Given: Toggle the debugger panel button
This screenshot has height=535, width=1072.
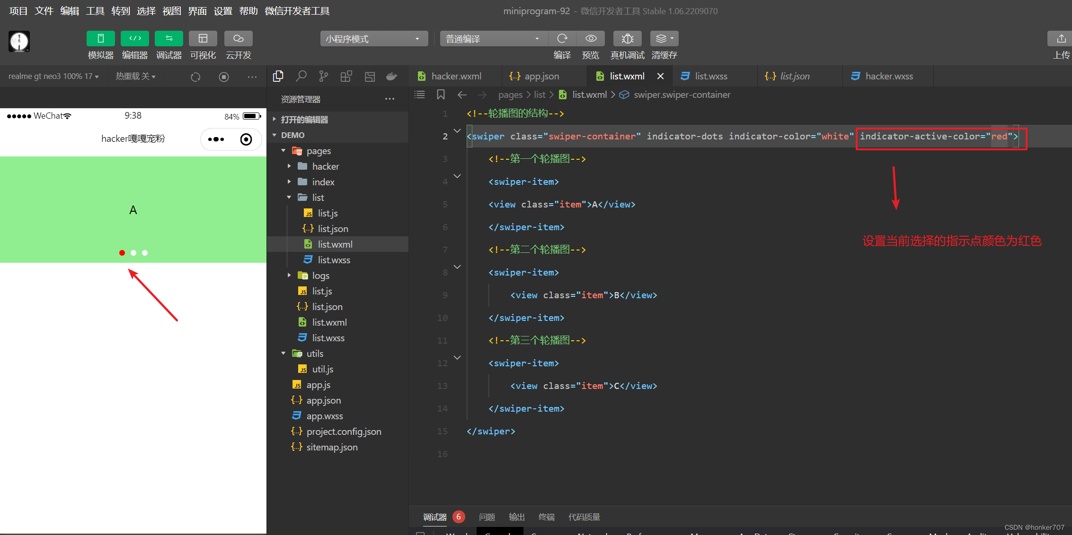Looking at the screenshot, I should [x=169, y=38].
